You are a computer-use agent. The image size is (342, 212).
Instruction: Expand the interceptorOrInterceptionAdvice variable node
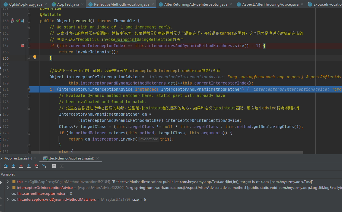pyautogui.click(x=8, y=188)
